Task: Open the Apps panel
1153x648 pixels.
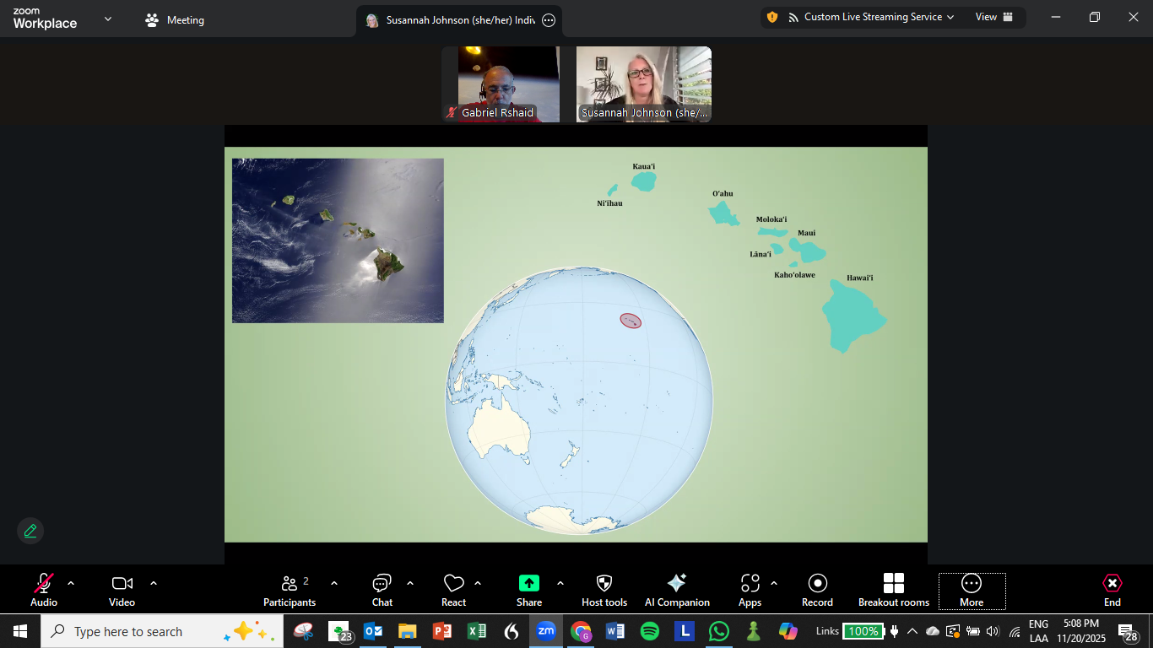Action: pyautogui.click(x=750, y=590)
